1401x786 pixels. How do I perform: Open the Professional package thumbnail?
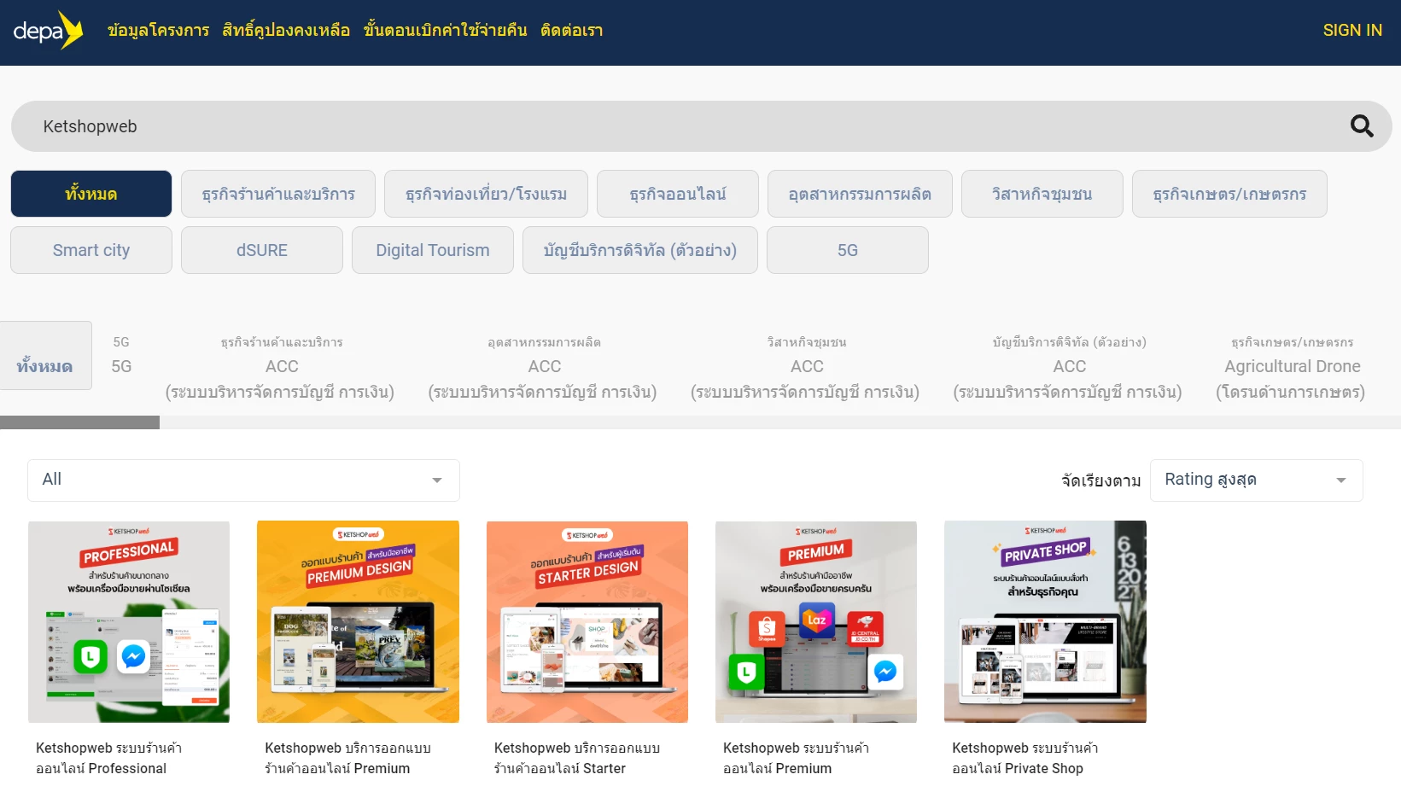click(129, 622)
